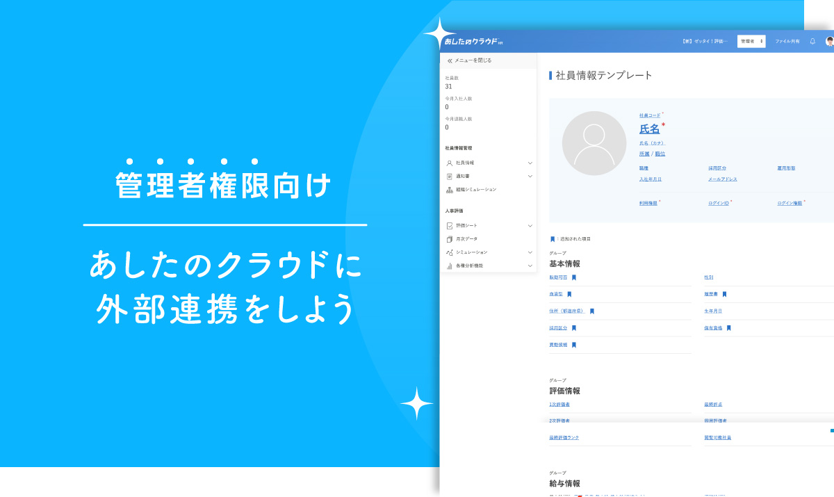
Task: Click the 氏名(カナ) field link
Action: [x=652, y=143]
